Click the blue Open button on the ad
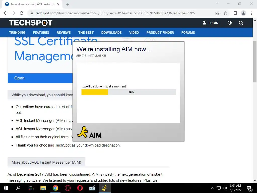 coord(40,78)
